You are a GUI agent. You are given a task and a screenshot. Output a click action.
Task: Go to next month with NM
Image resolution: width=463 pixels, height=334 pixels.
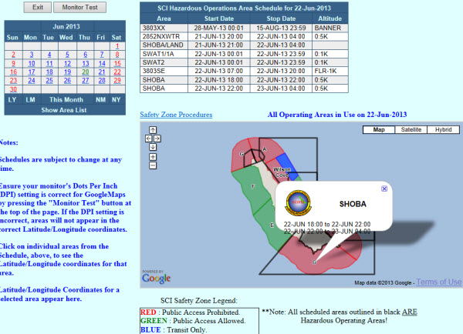(100, 100)
